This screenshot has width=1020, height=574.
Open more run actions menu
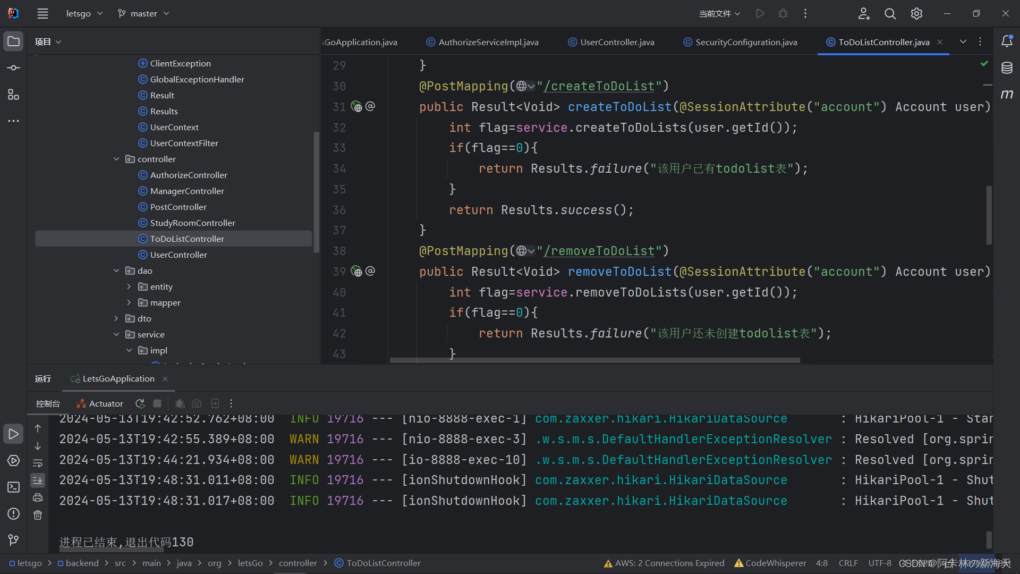coord(805,13)
